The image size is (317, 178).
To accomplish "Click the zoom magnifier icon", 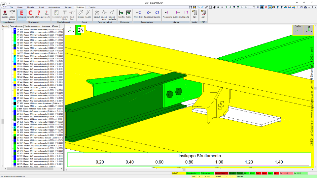I will (242, 7).
